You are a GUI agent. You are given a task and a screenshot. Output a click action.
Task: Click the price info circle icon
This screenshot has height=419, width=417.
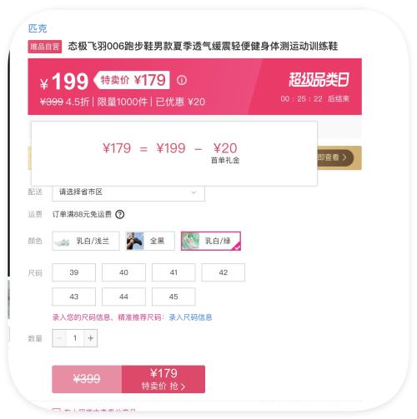tap(182, 80)
